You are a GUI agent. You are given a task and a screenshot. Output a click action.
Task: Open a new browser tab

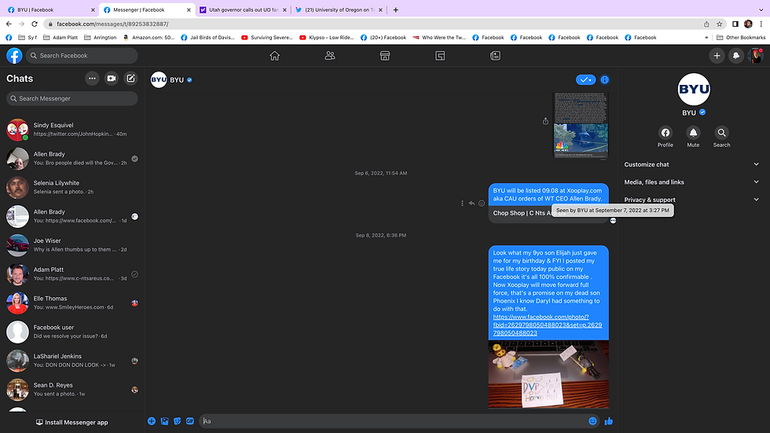coord(396,9)
